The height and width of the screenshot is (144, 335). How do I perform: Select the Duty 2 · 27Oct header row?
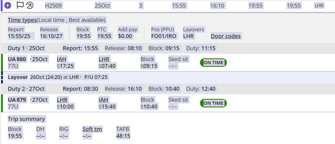tap(168, 89)
